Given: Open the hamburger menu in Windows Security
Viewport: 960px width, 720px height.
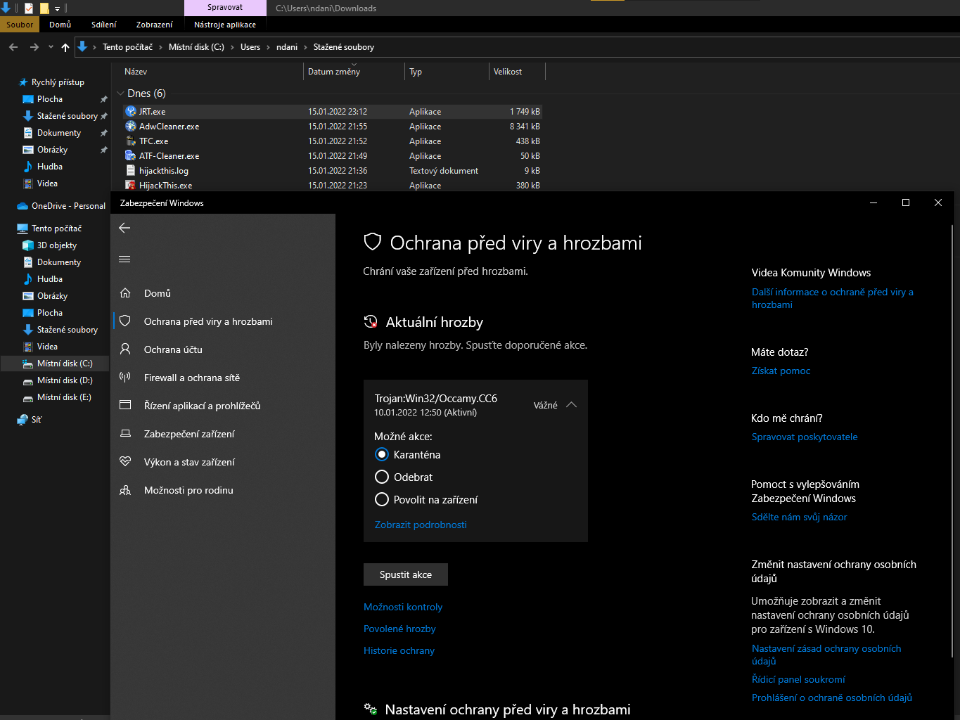Looking at the screenshot, I should click(124, 259).
